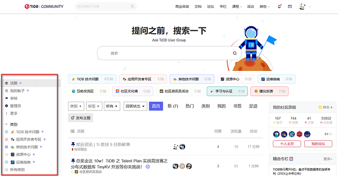Screen dimensions: 338x176
Task: Switch to the 书签 tab
Action: click(237, 106)
